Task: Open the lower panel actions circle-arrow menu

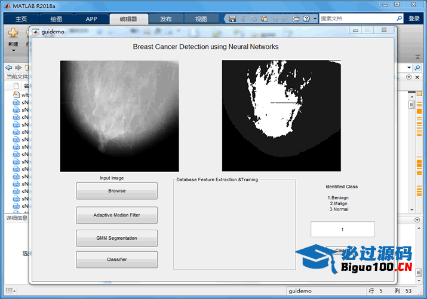Action: (417, 219)
